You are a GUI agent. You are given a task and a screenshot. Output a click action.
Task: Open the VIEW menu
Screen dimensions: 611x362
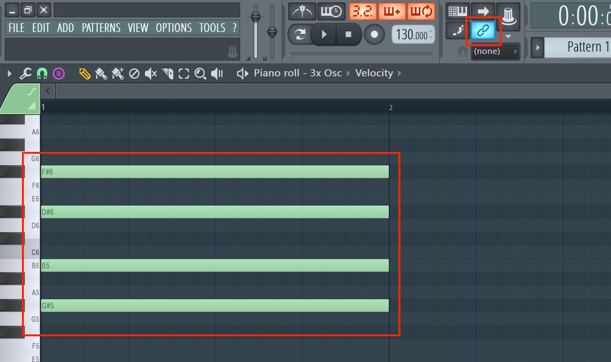pyautogui.click(x=138, y=28)
